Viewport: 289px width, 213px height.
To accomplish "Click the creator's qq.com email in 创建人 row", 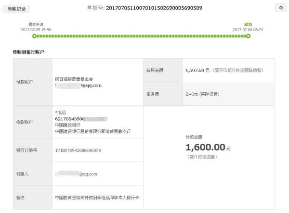I will coord(77,174).
